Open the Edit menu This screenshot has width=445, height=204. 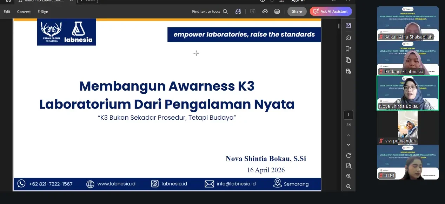pos(7,12)
